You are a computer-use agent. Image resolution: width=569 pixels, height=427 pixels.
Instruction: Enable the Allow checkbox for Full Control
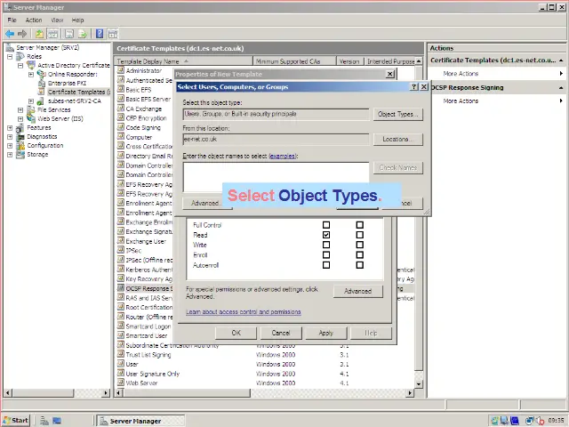point(326,225)
